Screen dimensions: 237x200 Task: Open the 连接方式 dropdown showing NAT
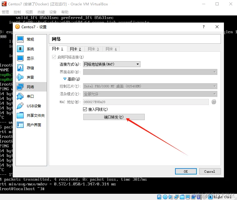(112, 64)
